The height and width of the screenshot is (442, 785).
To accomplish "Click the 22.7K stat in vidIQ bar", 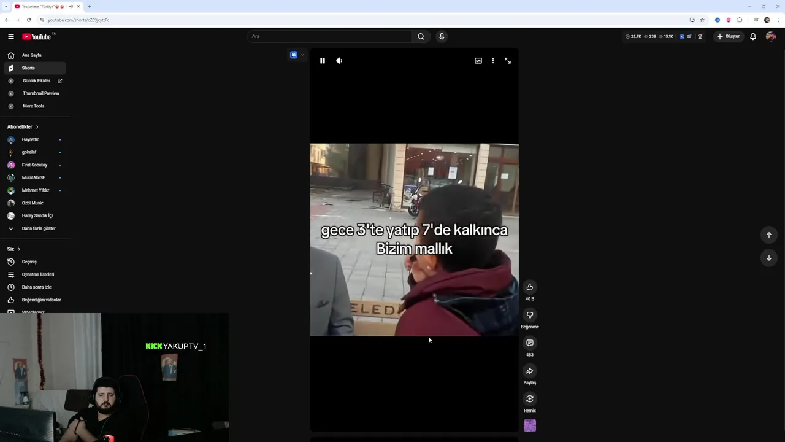I will point(634,36).
